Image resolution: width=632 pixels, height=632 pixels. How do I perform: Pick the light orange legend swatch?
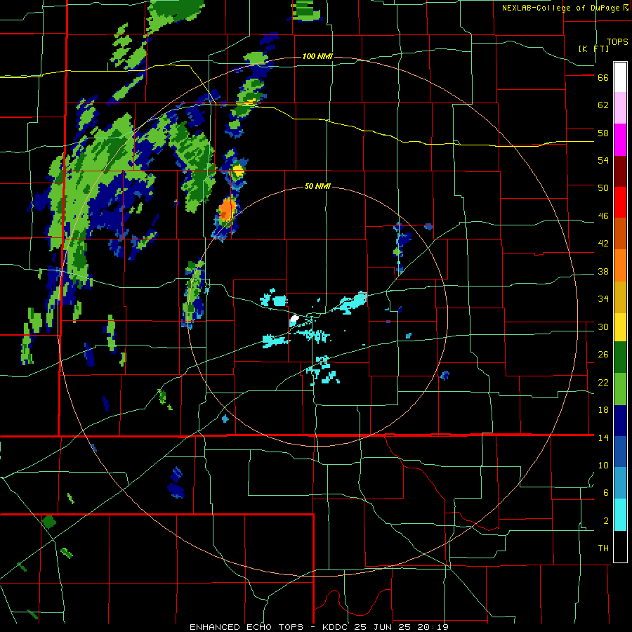tap(620, 265)
